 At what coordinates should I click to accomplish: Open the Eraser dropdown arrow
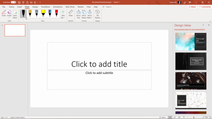pos(9,18)
